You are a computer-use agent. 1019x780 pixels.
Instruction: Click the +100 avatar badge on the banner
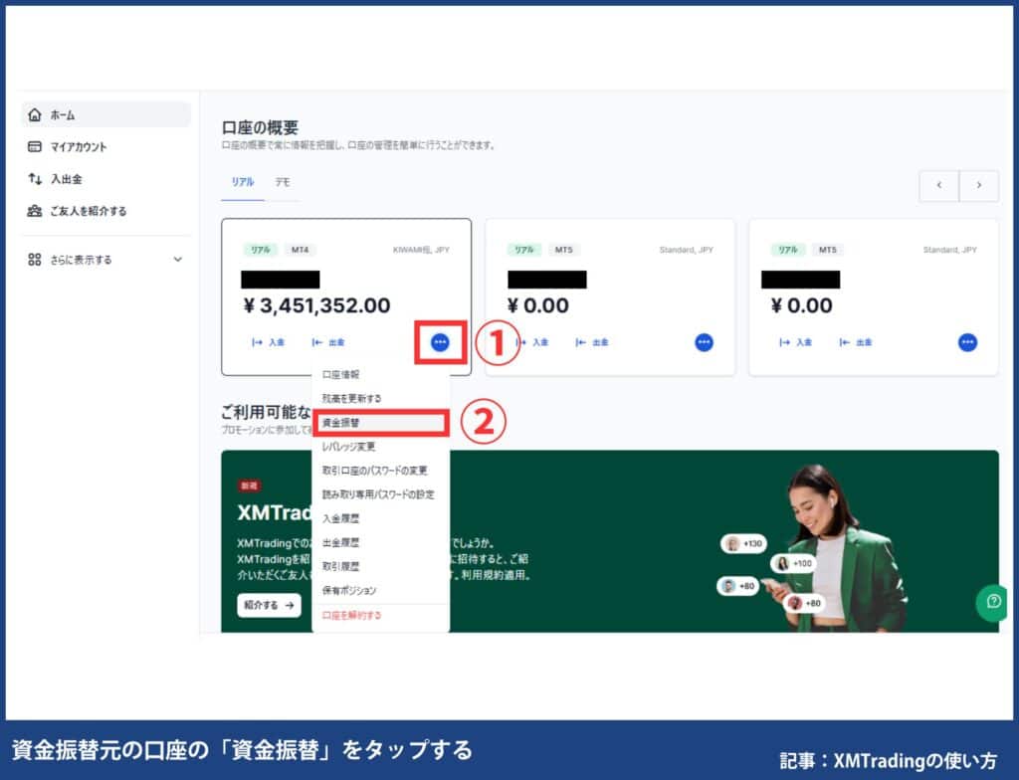tap(794, 563)
